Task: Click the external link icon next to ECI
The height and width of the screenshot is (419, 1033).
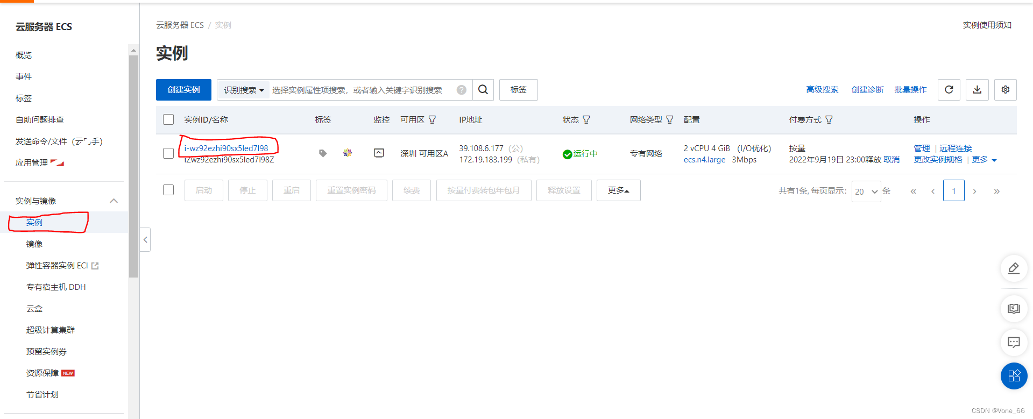Action: (95, 266)
